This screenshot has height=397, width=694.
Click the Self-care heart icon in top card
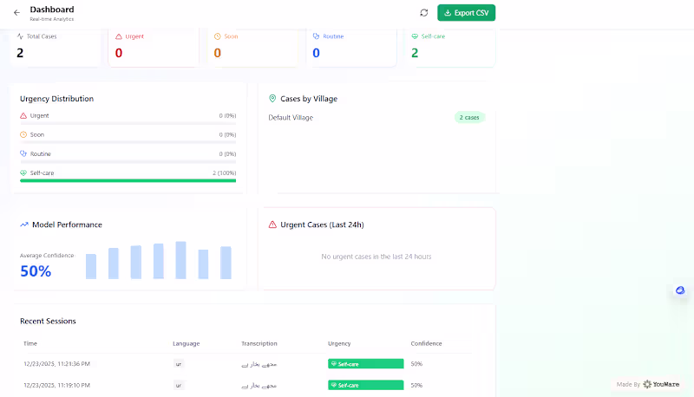tap(415, 36)
